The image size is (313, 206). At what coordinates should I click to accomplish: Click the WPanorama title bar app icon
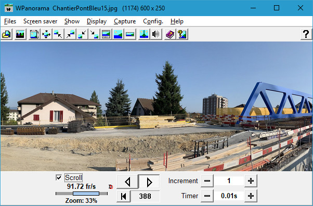pos(9,8)
